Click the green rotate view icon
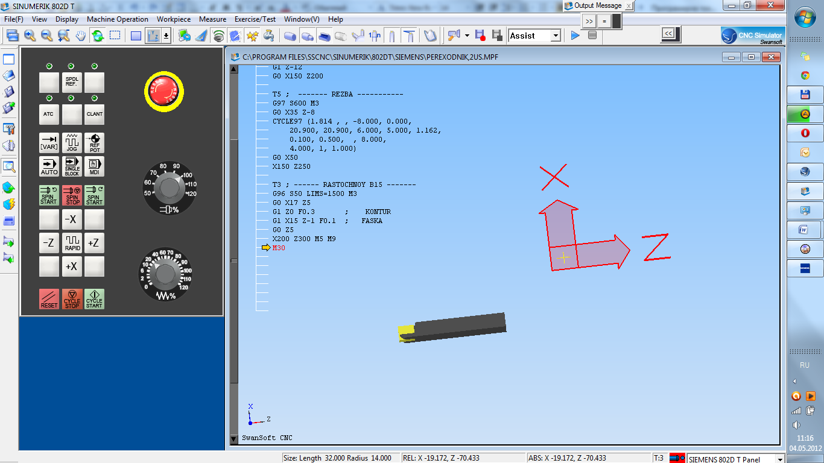This screenshot has height=463, width=824. pyautogui.click(x=98, y=36)
